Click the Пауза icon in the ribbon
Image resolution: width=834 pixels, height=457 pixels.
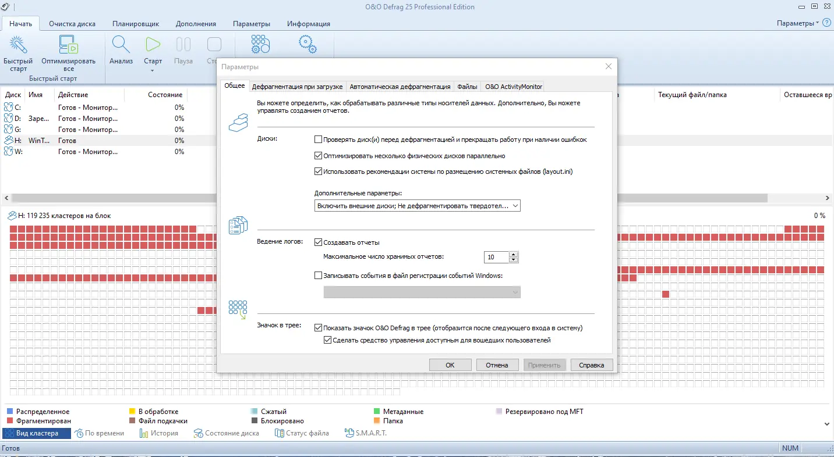(x=183, y=45)
